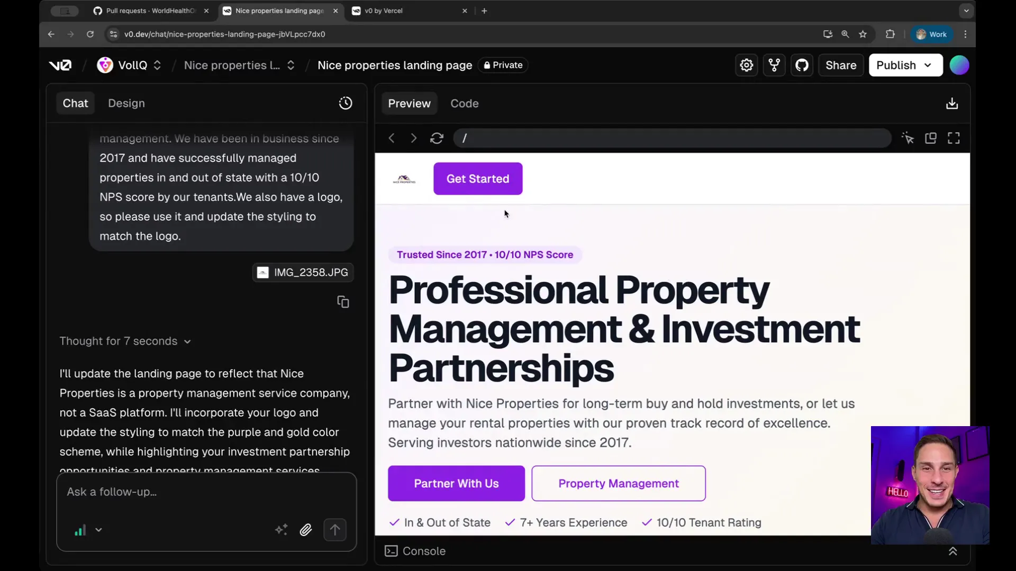Viewport: 1016px width, 571px height.
Task: Click the Partner With Us button
Action: 456,483
